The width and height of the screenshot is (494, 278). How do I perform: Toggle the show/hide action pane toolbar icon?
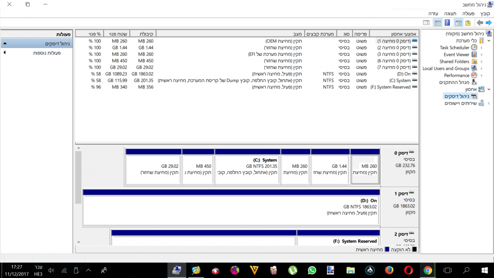[x=438, y=23]
